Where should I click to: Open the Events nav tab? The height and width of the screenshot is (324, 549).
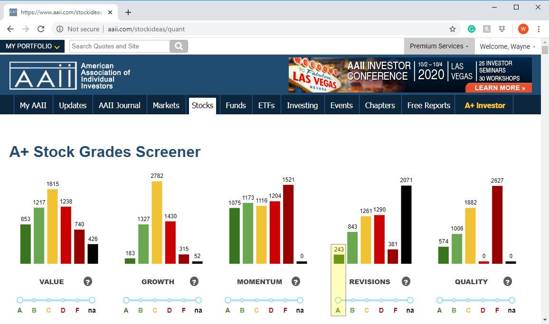(x=342, y=105)
